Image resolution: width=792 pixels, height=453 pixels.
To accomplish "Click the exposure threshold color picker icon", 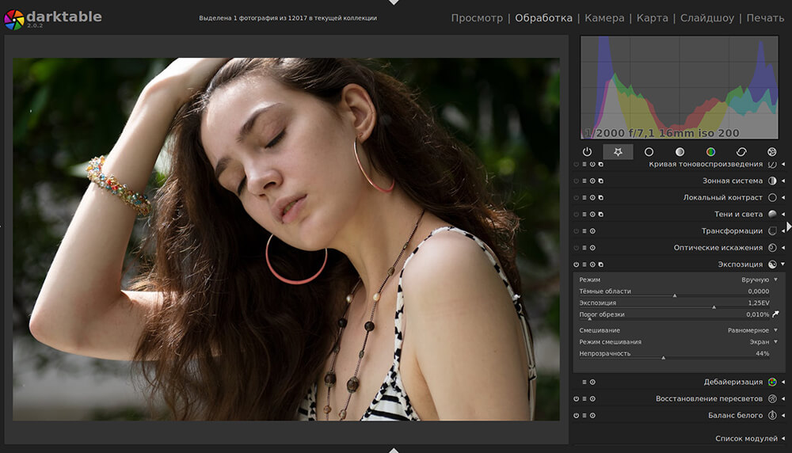I will pyautogui.click(x=775, y=314).
